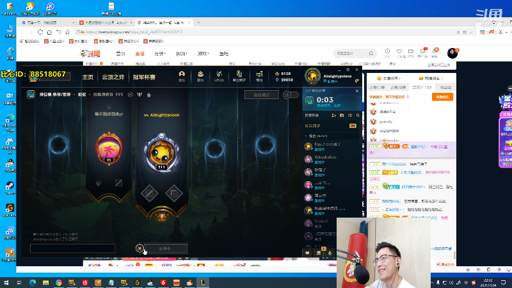Open the dropdown left of 游戏 in Douyu nav
Screen dimensions: 512x288
tap(182, 54)
